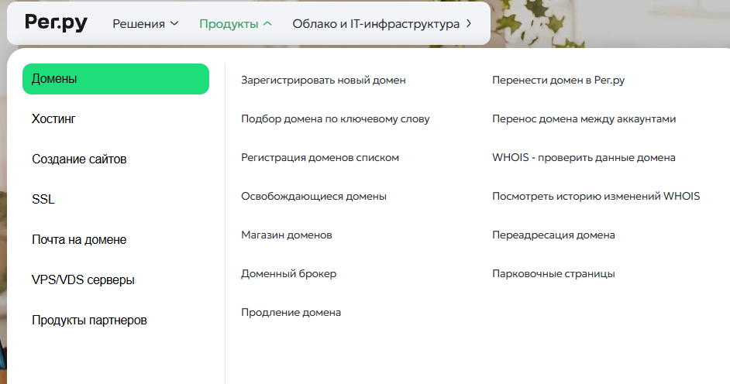730x384 pixels.
Task: Open Подбор домена по ключевому слову
Action: coord(335,119)
